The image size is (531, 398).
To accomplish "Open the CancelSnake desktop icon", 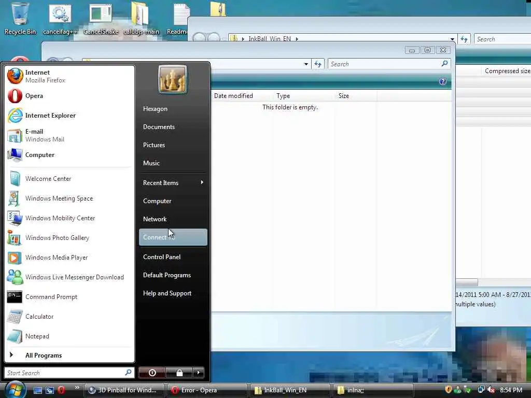I will (x=101, y=18).
